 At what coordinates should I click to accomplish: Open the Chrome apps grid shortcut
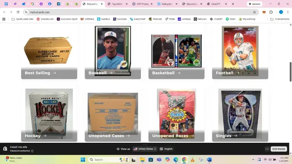4,19
